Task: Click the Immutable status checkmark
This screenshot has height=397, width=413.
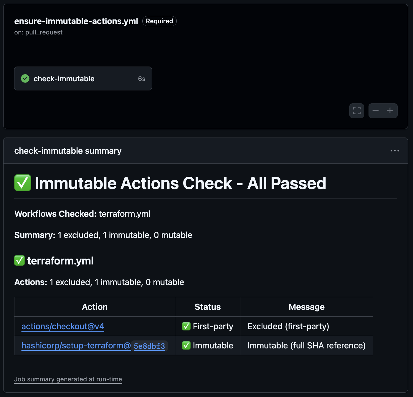Action: coord(186,345)
